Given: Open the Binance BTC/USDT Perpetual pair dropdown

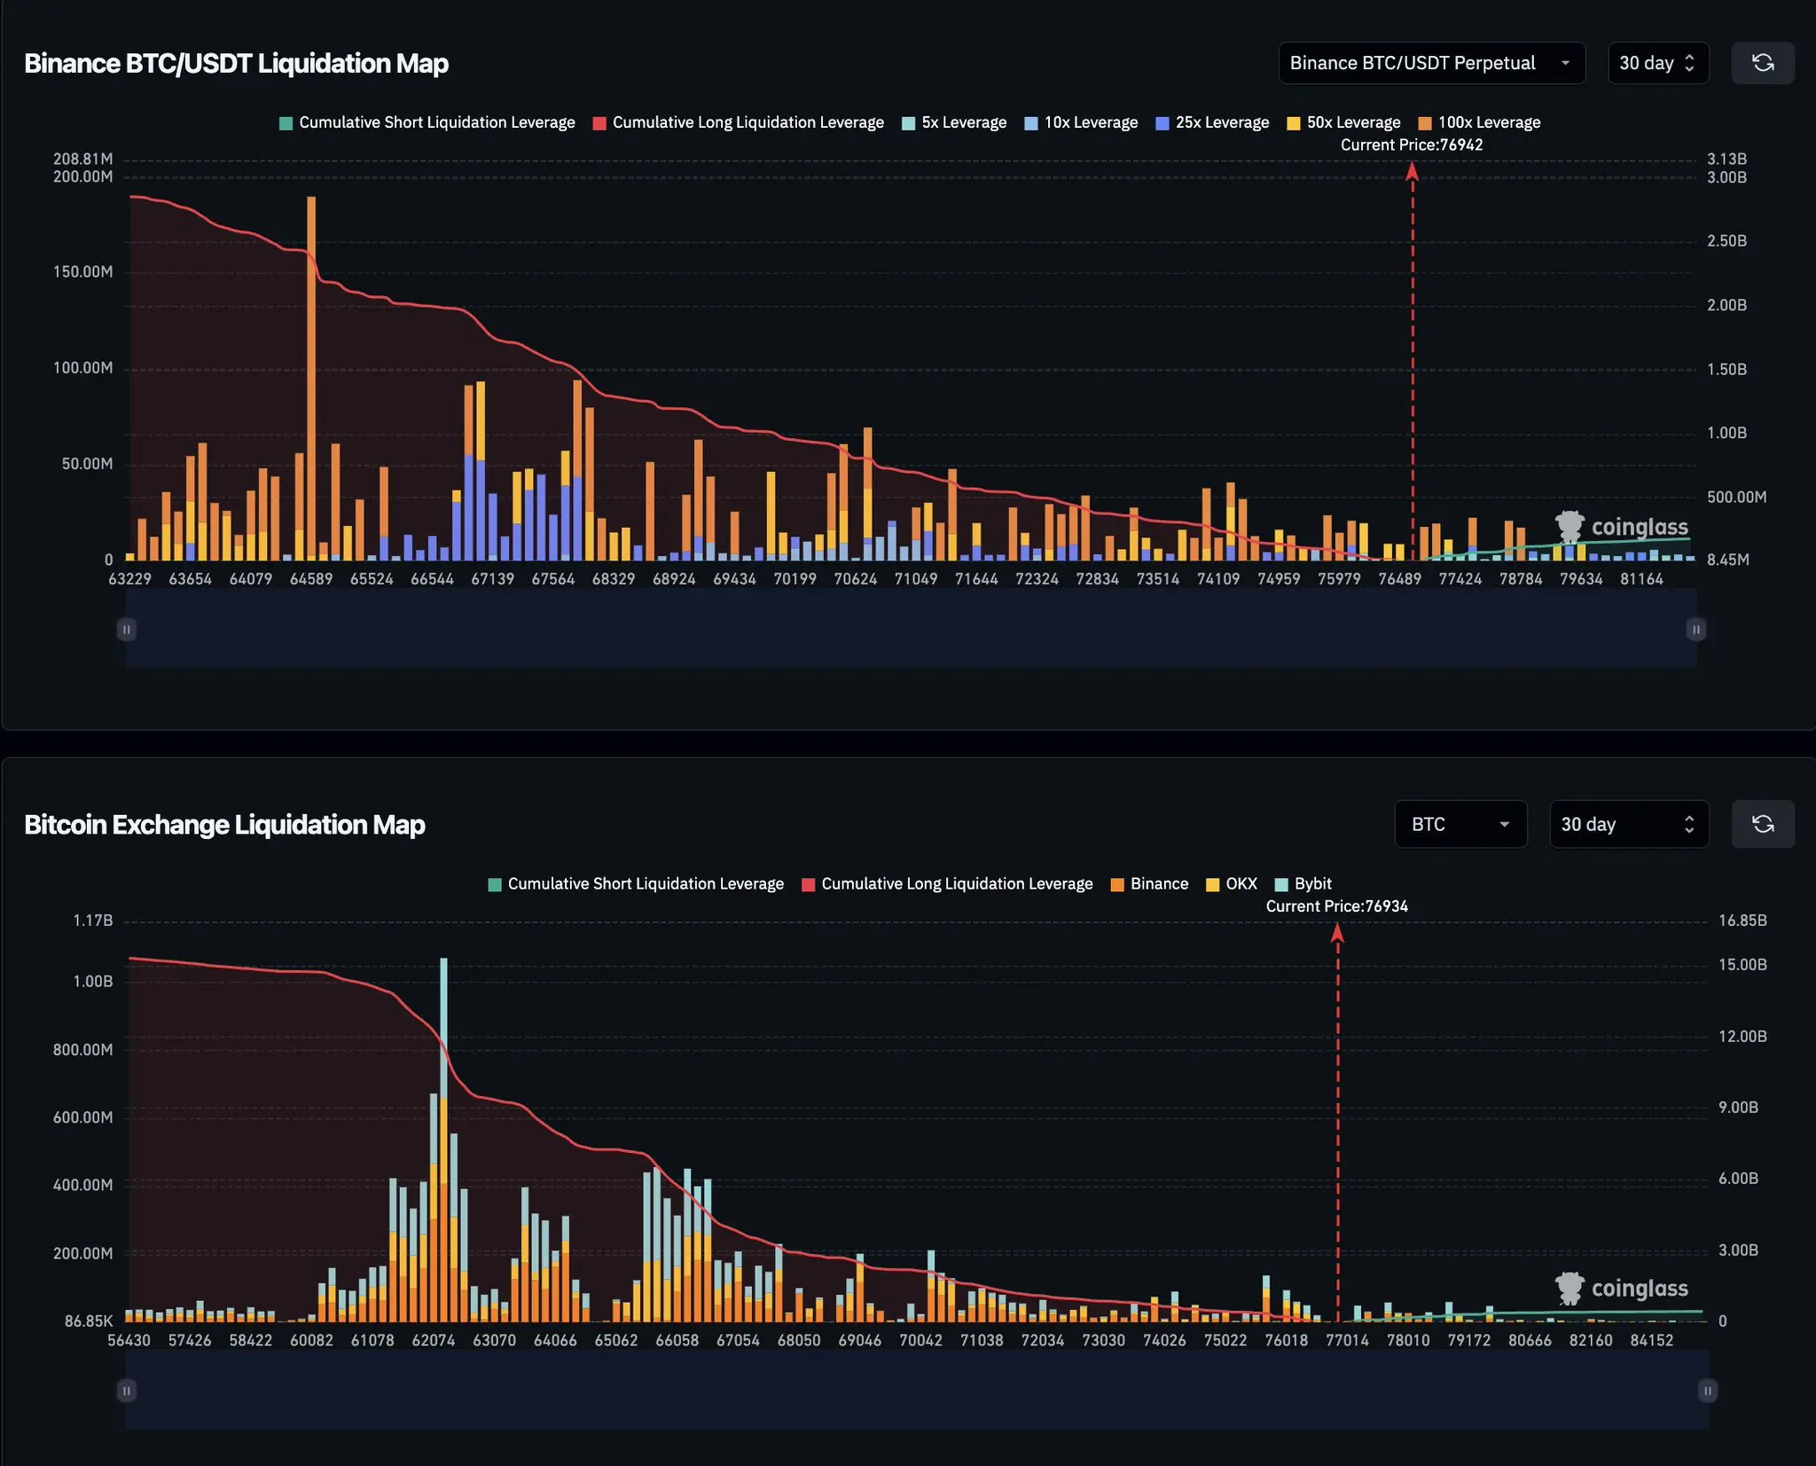Looking at the screenshot, I should (1431, 63).
